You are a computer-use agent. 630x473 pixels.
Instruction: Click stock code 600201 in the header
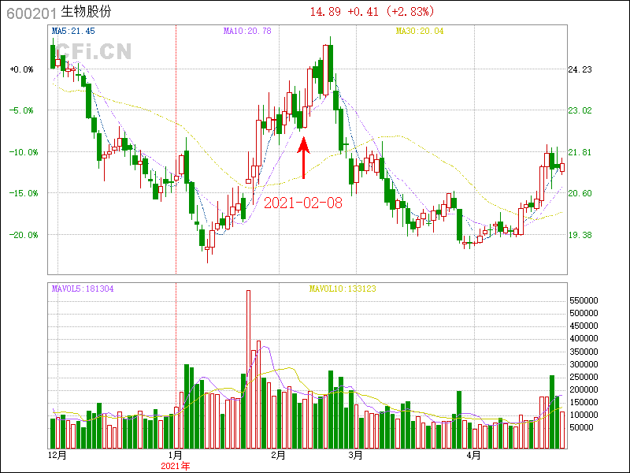tap(31, 13)
